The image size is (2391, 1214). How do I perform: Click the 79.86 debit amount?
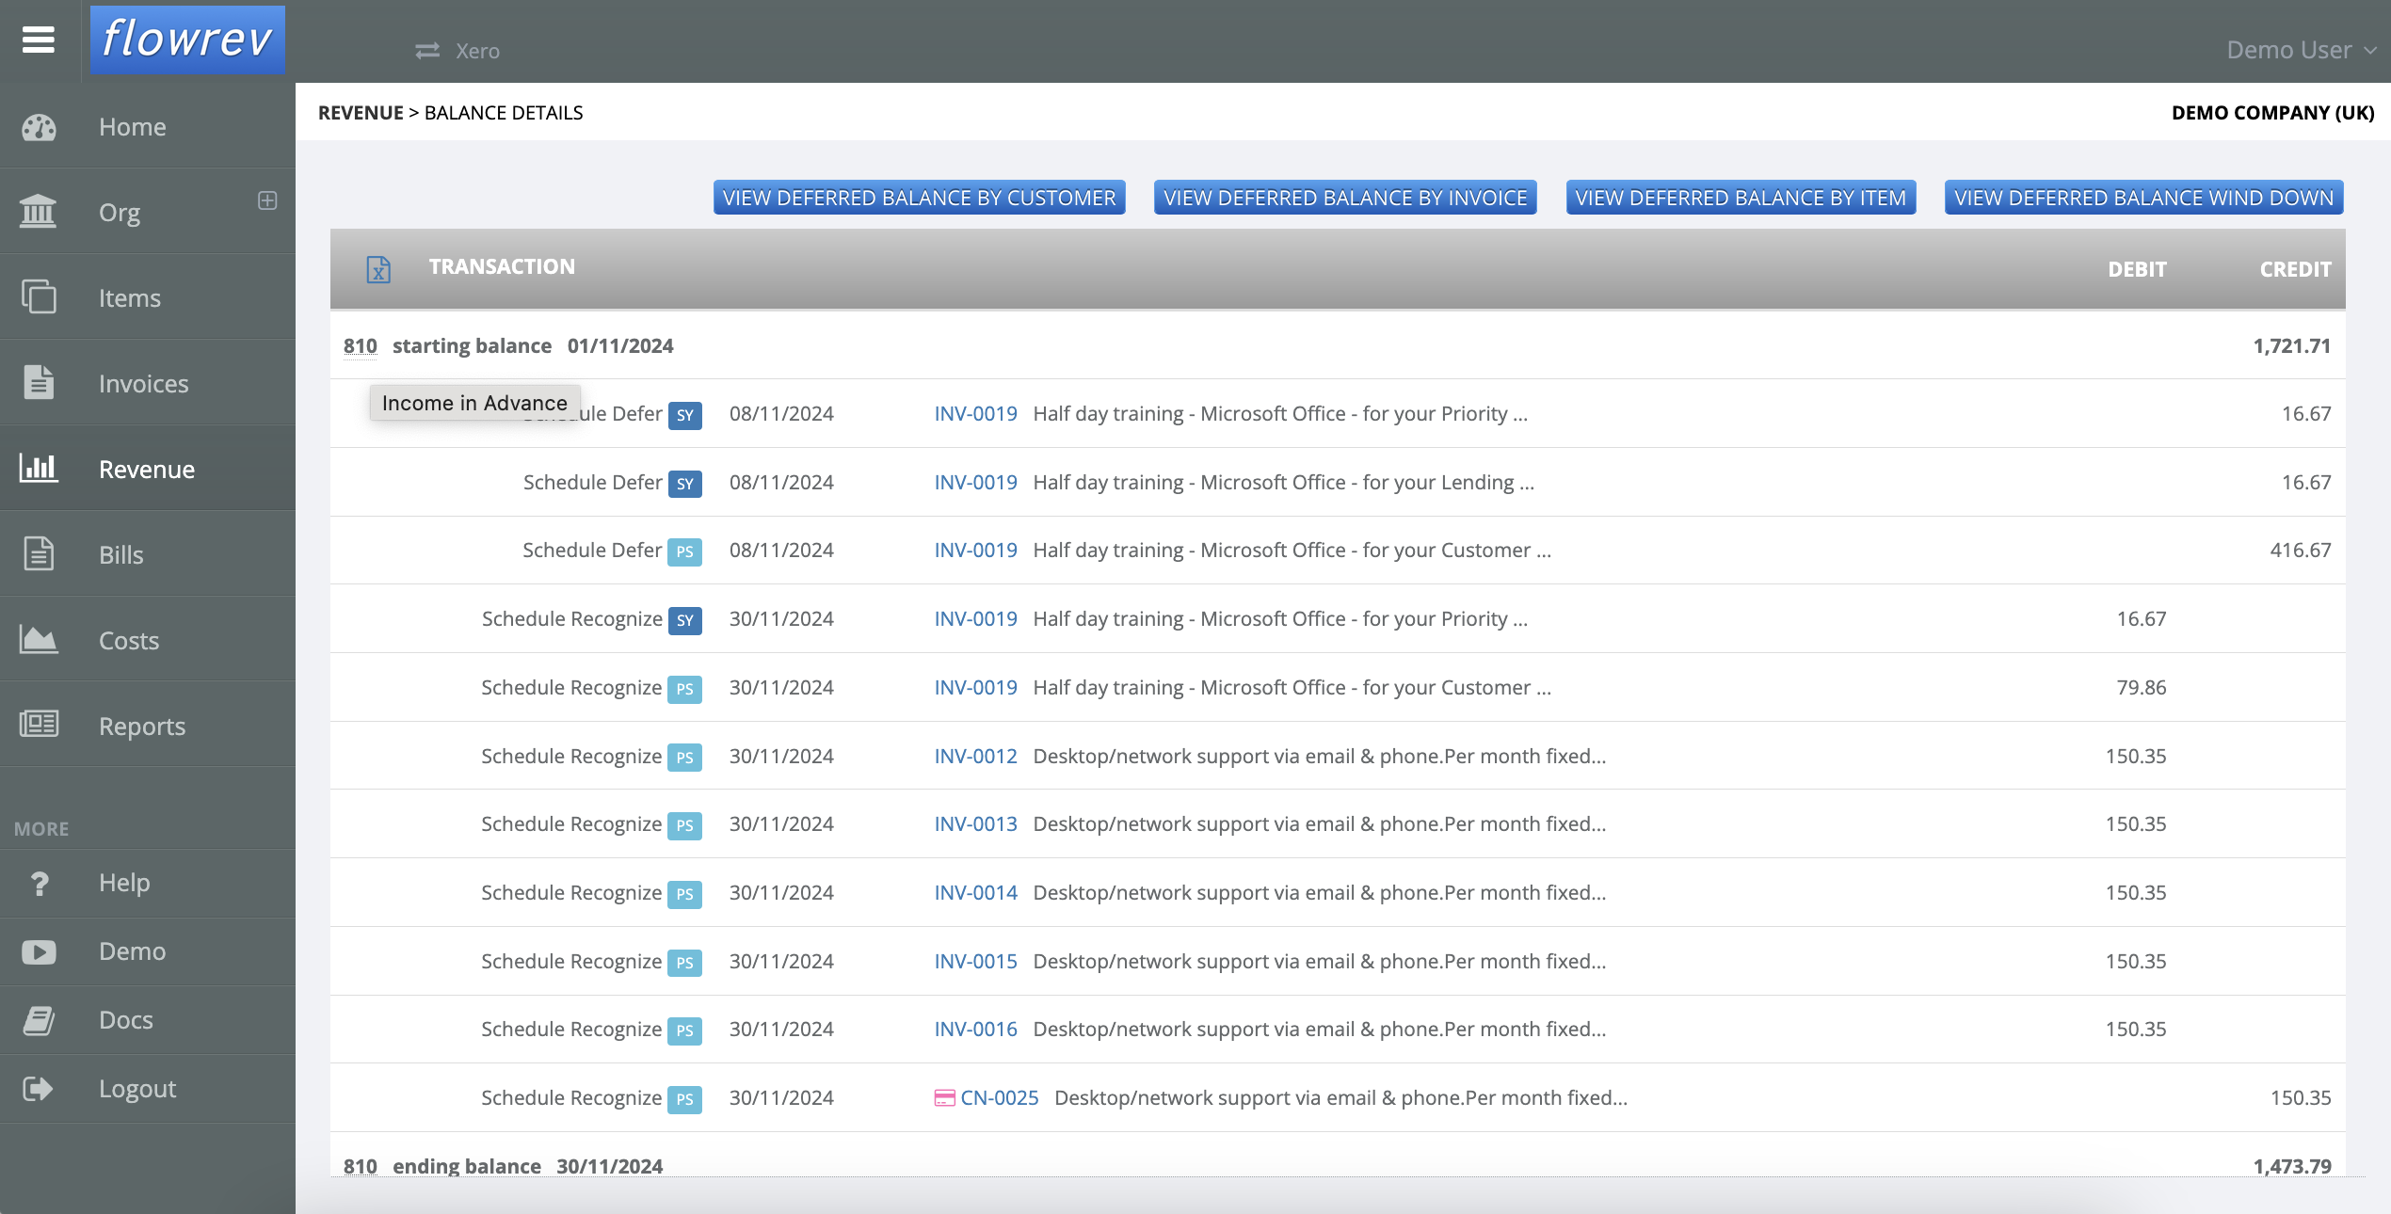tap(2141, 687)
